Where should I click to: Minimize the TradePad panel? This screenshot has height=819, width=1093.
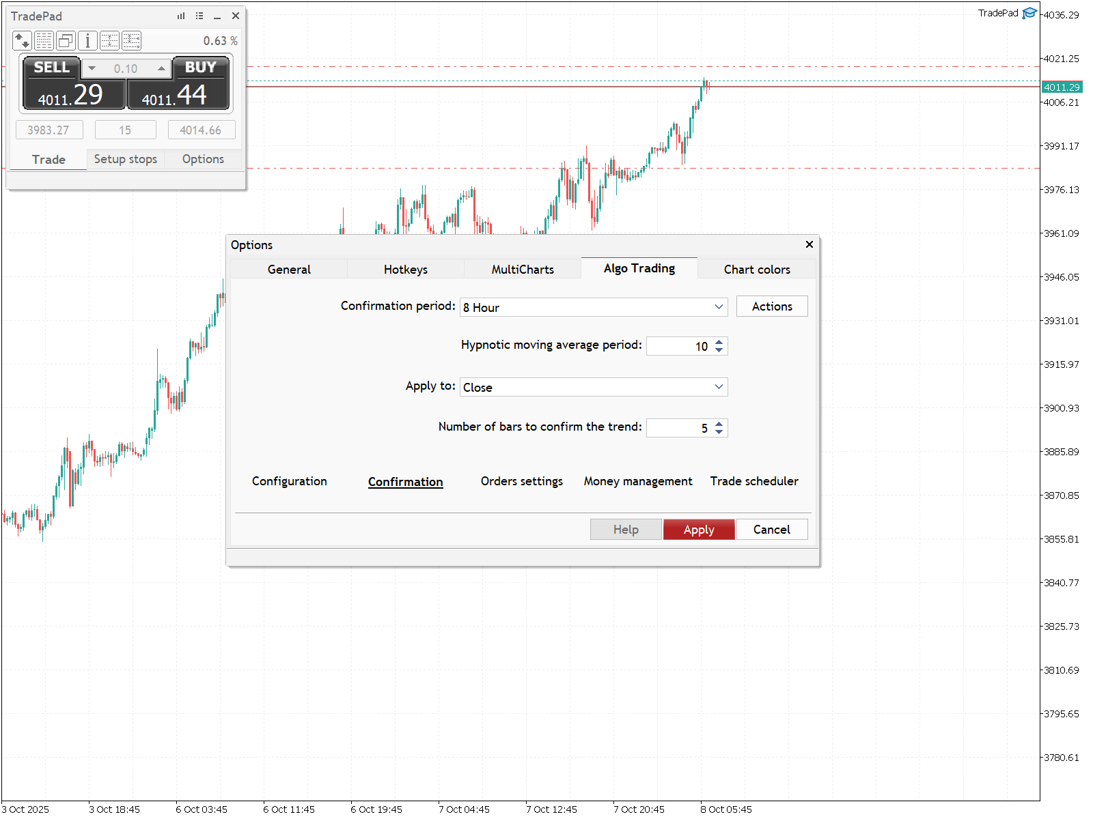tap(217, 16)
